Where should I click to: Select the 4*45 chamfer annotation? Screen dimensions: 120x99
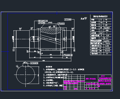[x=50, y=23]
